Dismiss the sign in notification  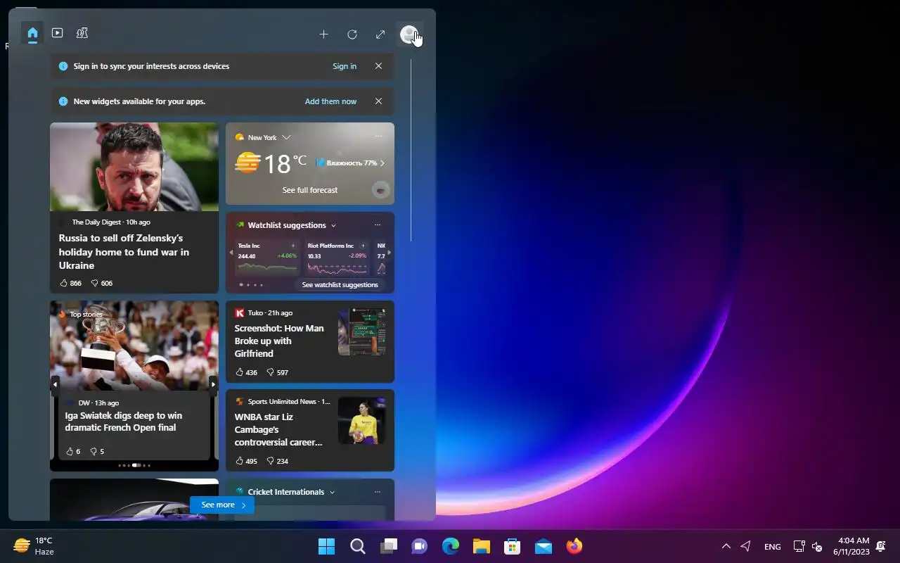click(x=378, y=66)
